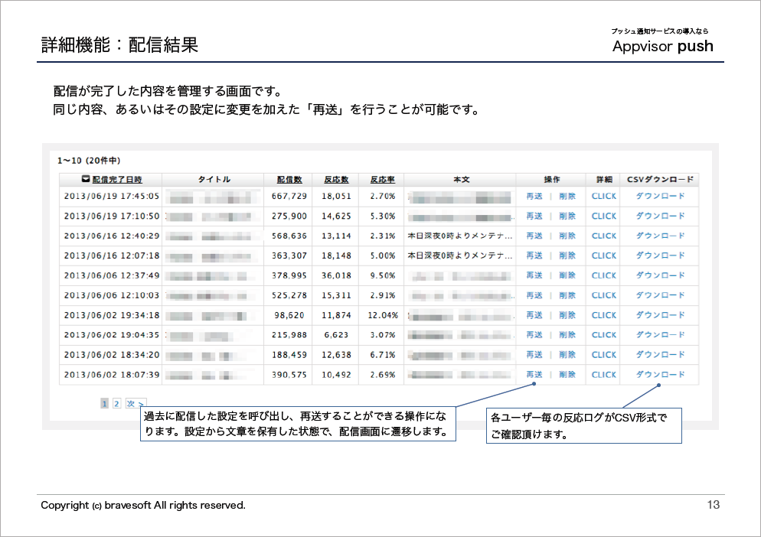Click 再送 for the 2013/06/06 12:10:03 row
The image size is (761, 537).
point(534,295)
